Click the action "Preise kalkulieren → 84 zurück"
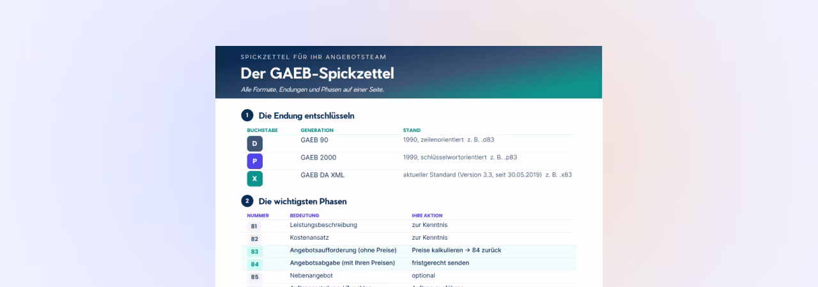Viewport: 818px width, 287px height. pyautogui.click(x=456, y=250)
